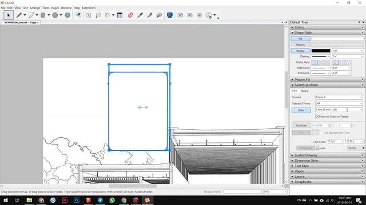Click the Measurements input box
The image size is (366, 205).
(x=242, y=192)
